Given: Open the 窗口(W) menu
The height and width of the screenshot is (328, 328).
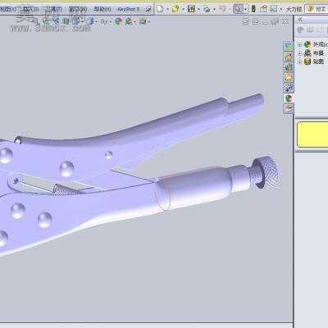Looking at the screenshot, I should point(77,9).
